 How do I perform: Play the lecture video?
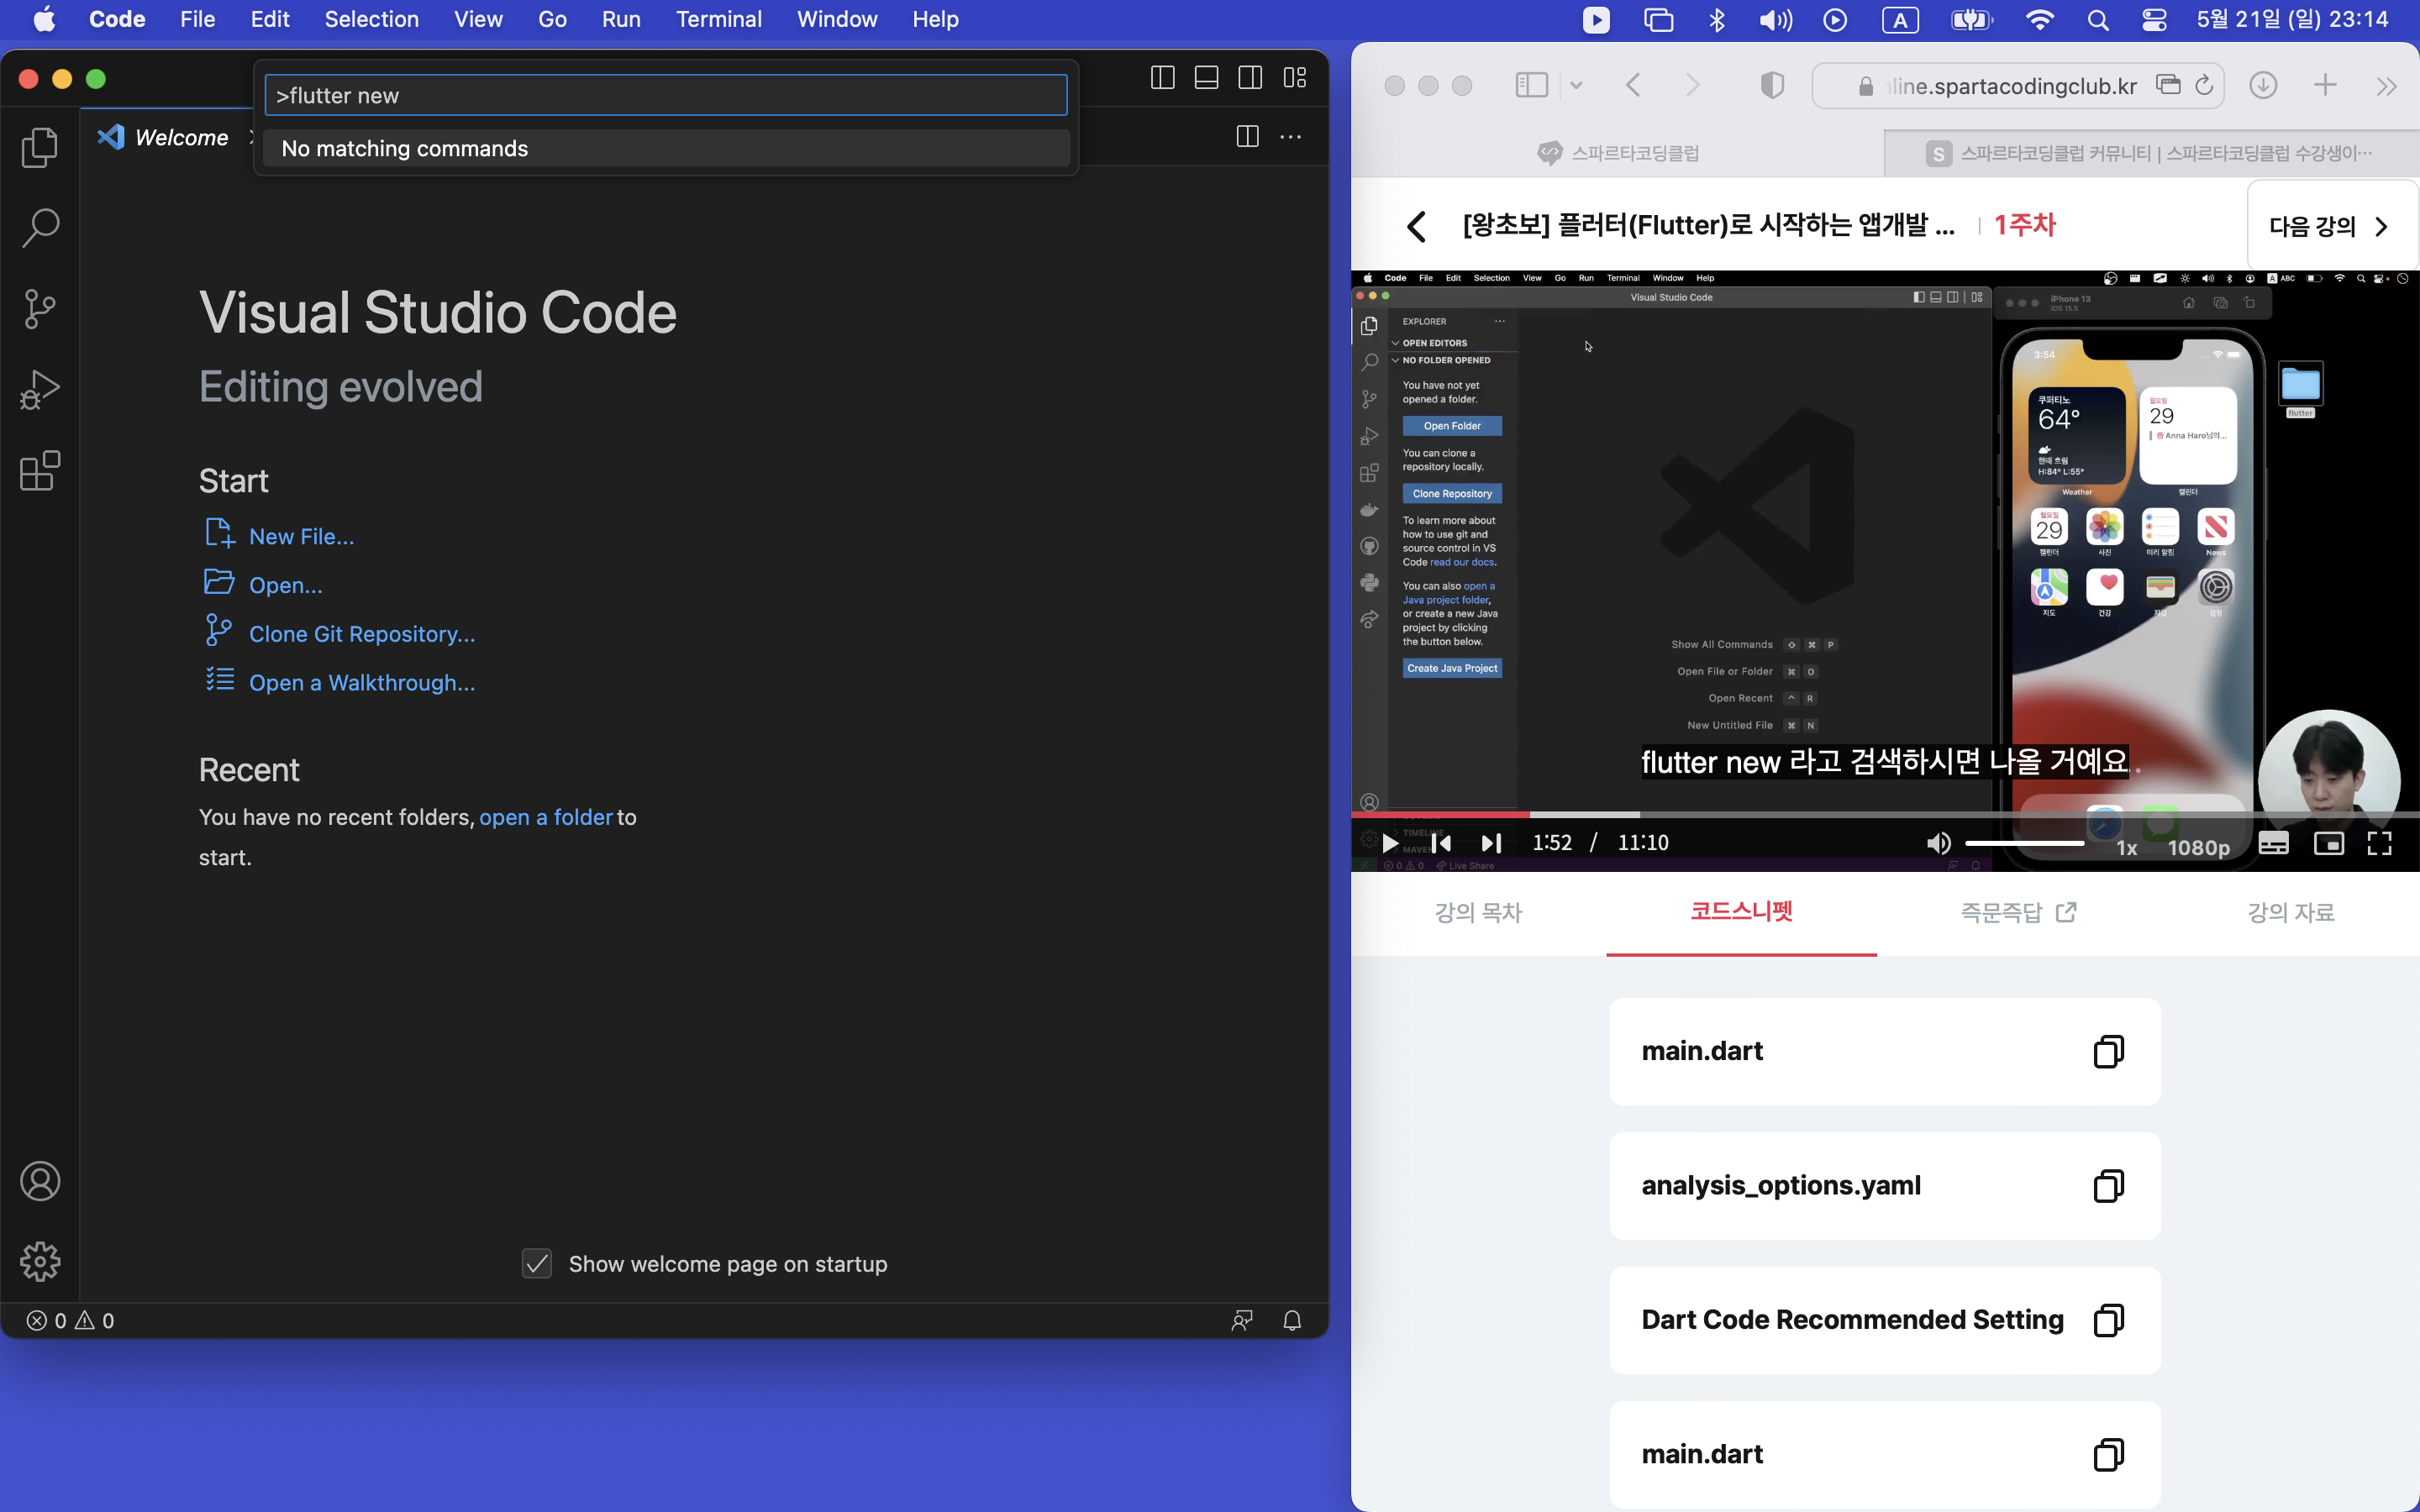coord(1390,843)
